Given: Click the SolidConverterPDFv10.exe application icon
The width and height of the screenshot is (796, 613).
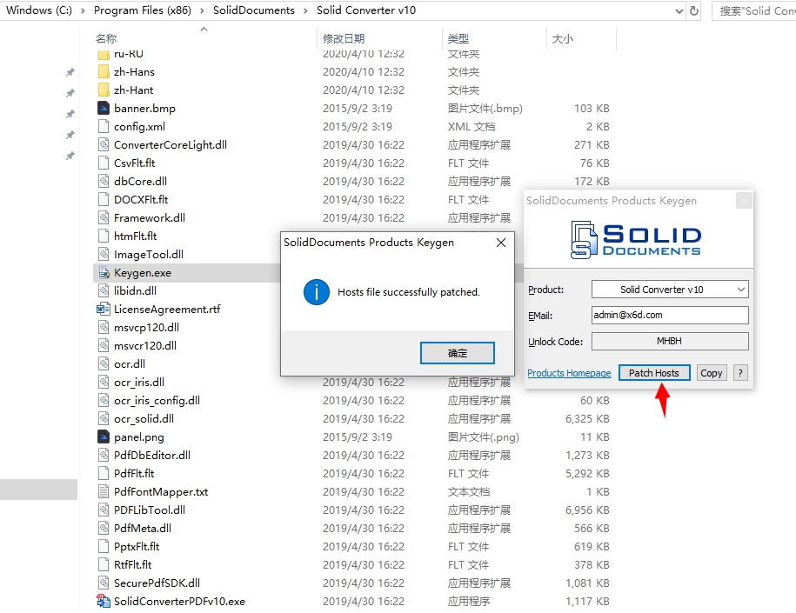Looking at the screenshot, I should click(x=104, y=602).
